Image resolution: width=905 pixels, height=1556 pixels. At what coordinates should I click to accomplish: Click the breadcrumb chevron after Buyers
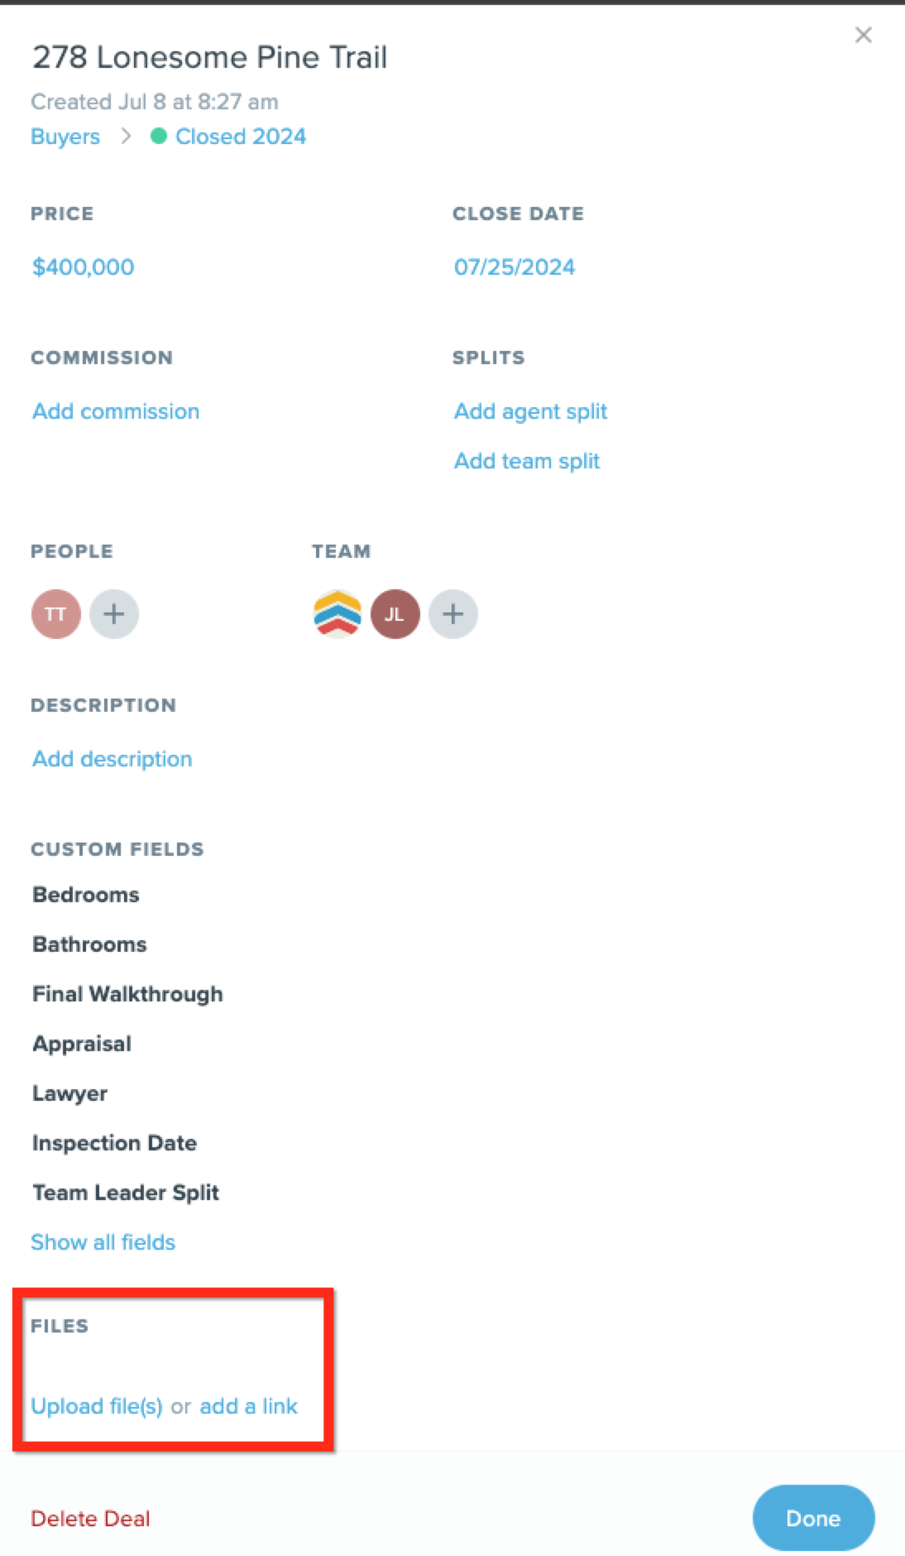pos(126,136)
